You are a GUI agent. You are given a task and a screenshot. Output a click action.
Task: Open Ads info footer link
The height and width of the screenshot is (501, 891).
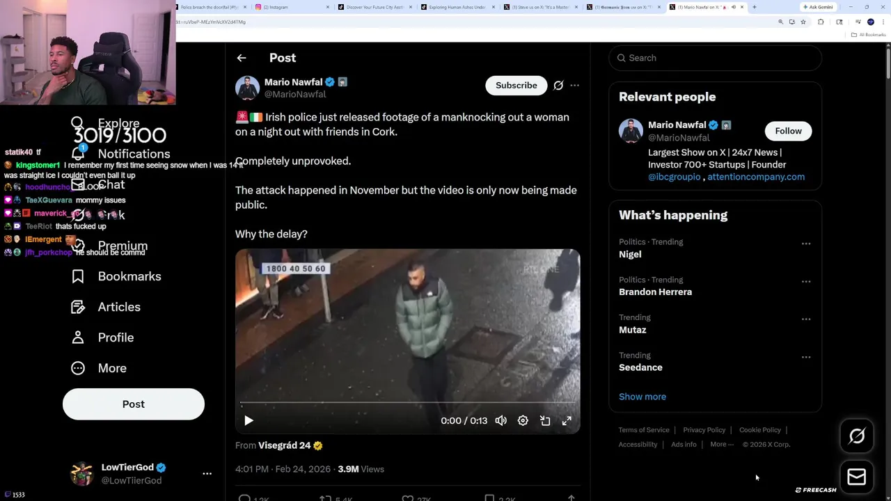684,445
